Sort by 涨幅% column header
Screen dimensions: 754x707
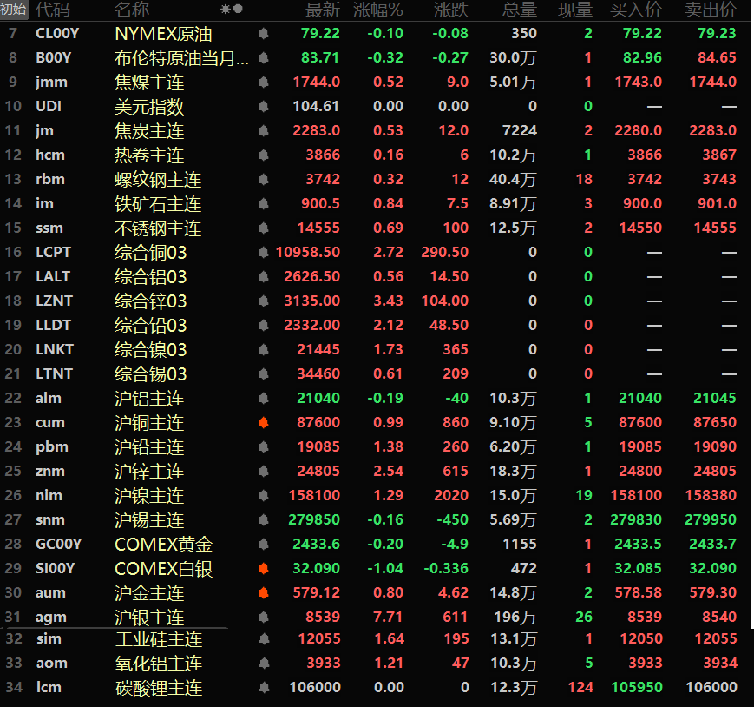pyautogui.click(x=378, y=10)
